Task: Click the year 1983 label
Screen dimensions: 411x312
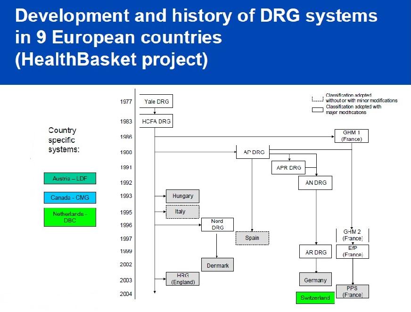Action: pos(126,122)
